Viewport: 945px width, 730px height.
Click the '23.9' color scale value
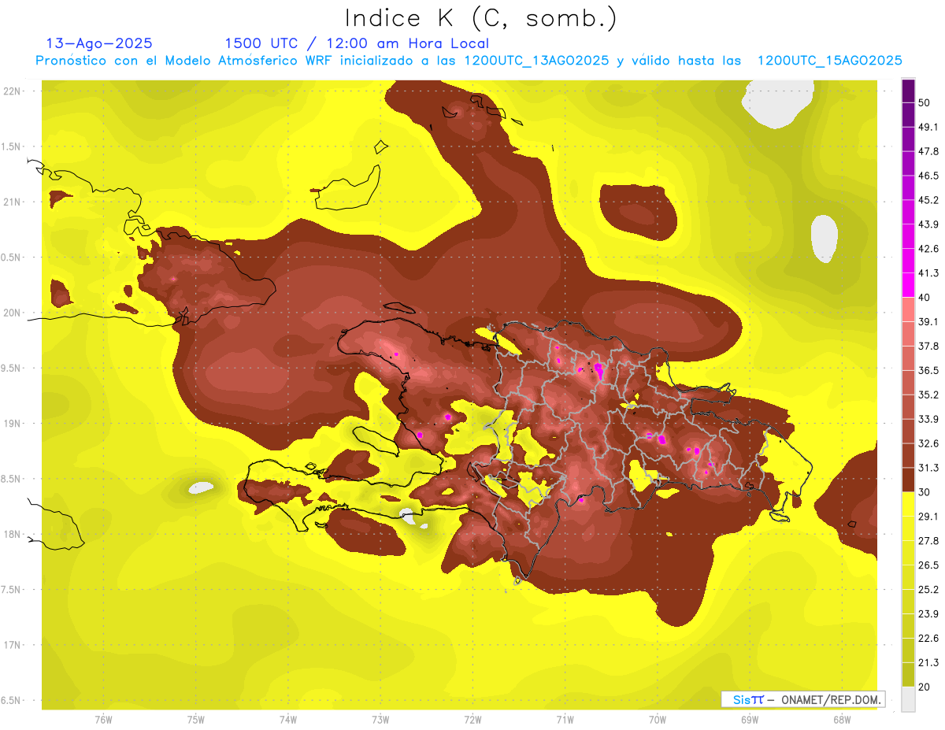click(928, 613)
